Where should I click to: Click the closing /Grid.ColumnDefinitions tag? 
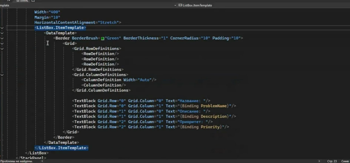tap(101, 90)
